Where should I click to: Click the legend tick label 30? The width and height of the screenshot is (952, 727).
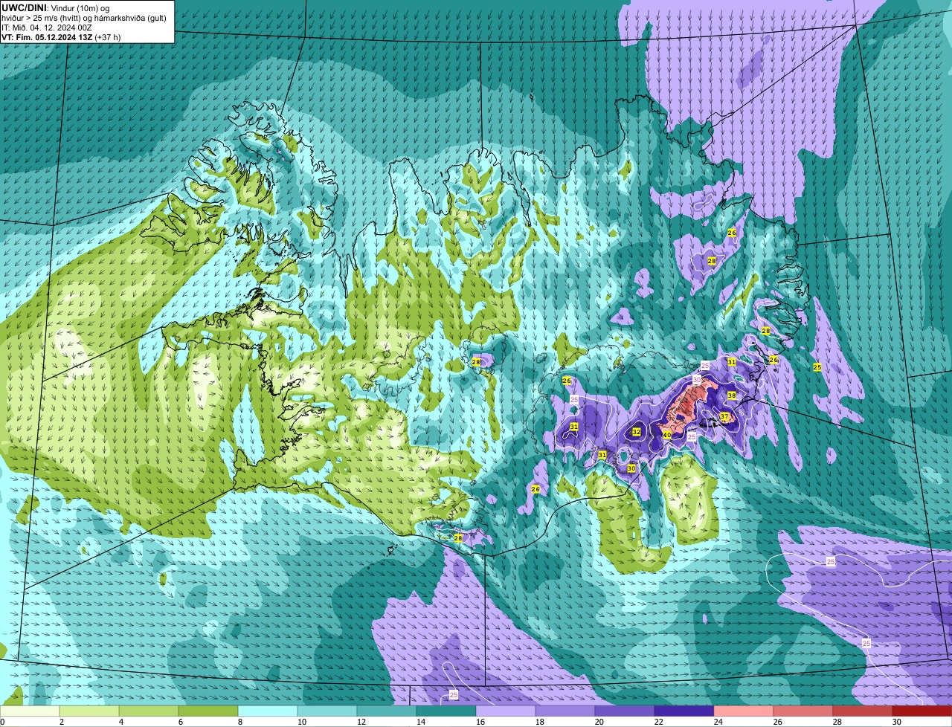[896, 722]
